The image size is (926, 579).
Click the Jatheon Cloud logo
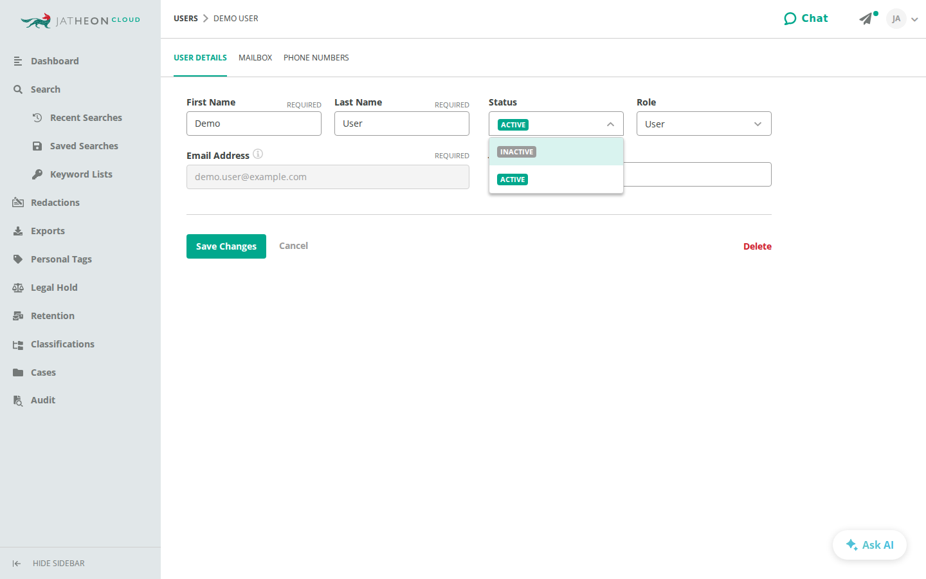pyautogui.click(x=80, y=21)
